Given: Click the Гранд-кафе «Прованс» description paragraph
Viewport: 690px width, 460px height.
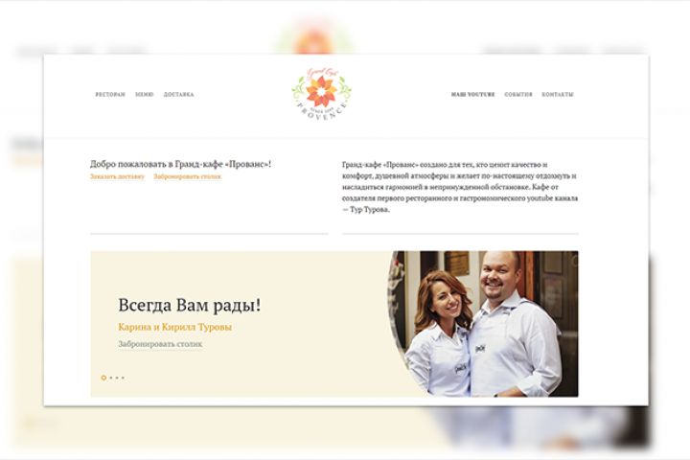Looking at the screenshot, I should pos(460,187).
